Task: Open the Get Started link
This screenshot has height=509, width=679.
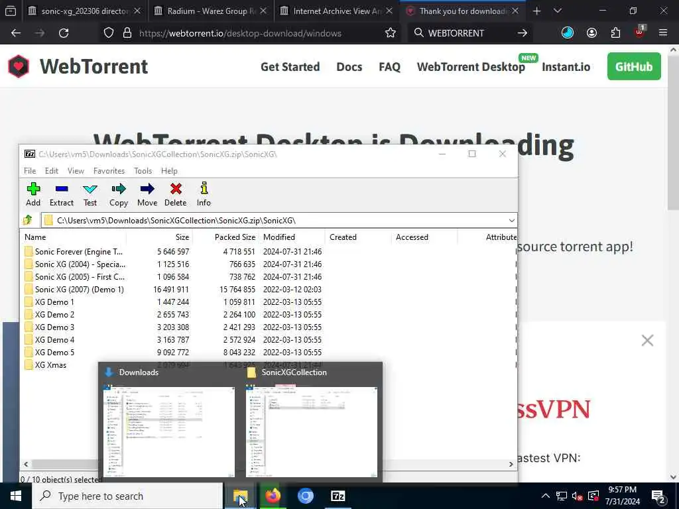Action: tap(290, 67)
